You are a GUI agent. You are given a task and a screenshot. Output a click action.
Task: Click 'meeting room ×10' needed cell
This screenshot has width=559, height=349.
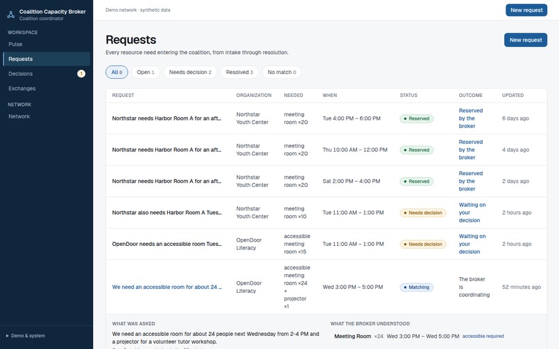295,213
